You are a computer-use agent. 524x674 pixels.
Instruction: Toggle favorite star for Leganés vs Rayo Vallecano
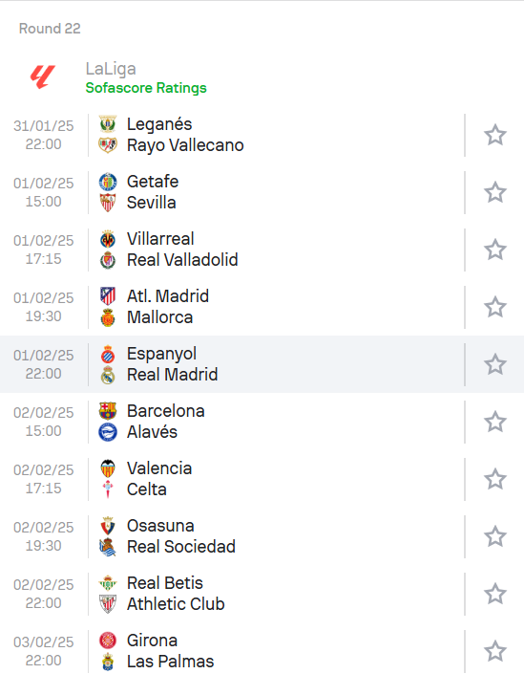tap(495, 135)
